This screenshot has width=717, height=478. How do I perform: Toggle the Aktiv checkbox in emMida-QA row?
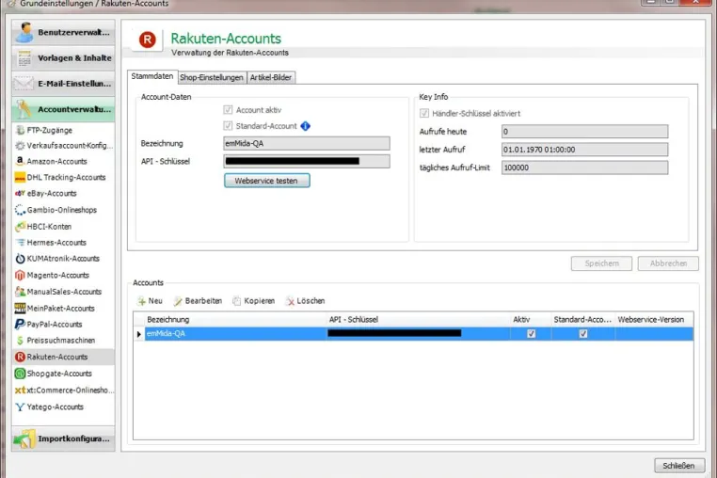click(531, 333)
